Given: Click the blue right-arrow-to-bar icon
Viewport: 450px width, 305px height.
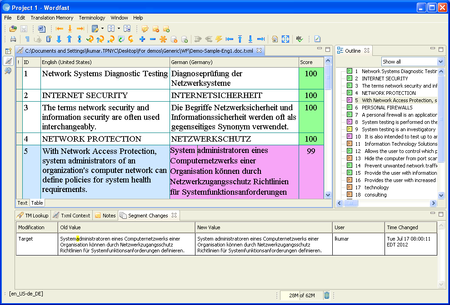Looking at the screenshot, I should pyautogui.click(x=260, y=39).
